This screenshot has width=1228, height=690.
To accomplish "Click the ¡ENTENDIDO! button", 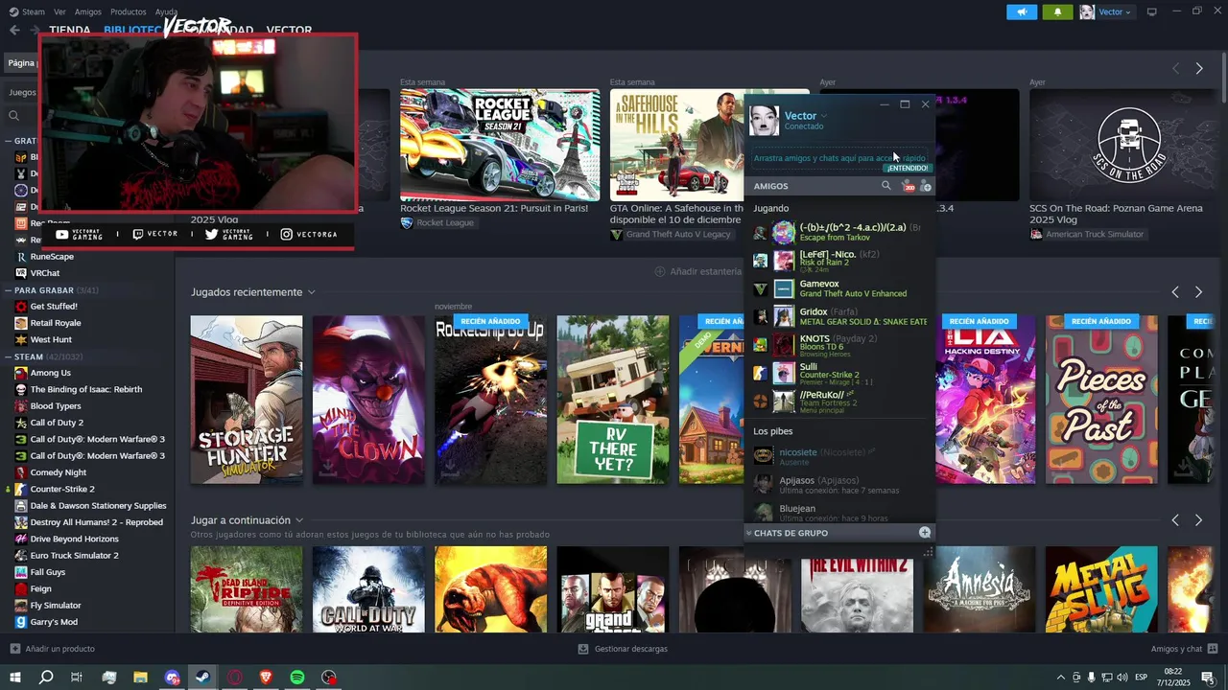I will (907, 168).
